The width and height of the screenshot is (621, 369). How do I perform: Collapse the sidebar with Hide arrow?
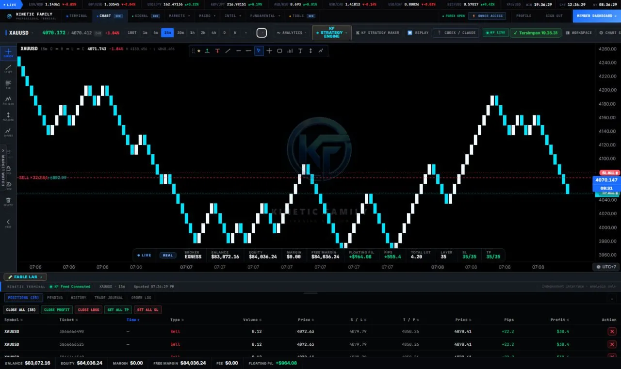click(x=8, y=223)
